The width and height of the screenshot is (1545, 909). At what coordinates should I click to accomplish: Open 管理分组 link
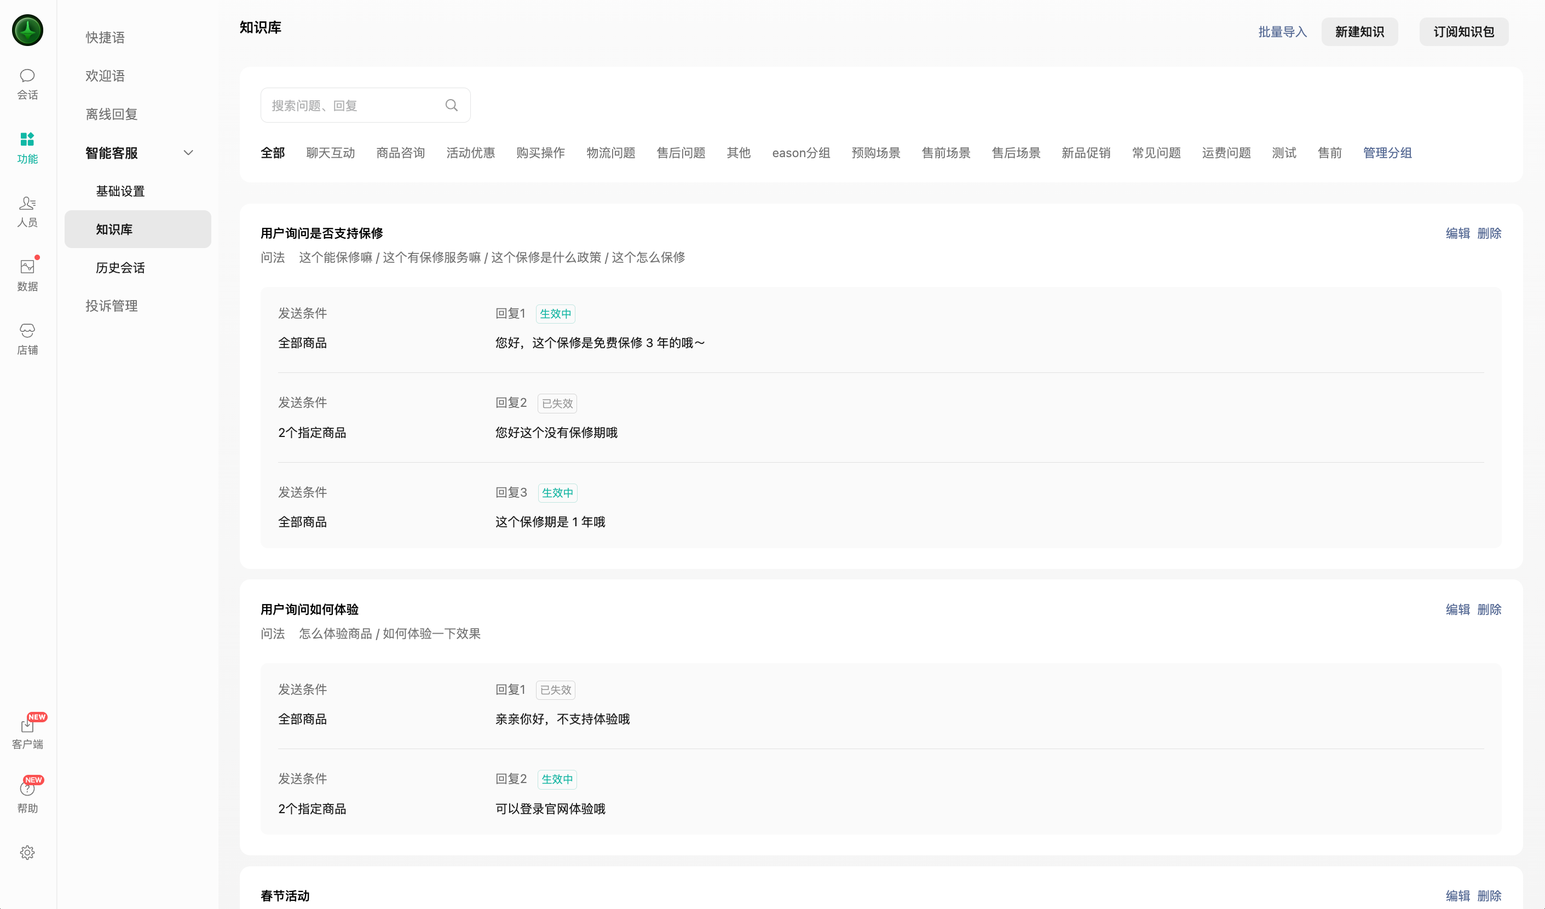pos(1387,153)
